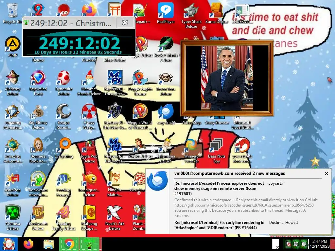Open the Hammer Heads Deluxe shortcut
Viewport: 335px width, 251px height.
click(89, 83)
